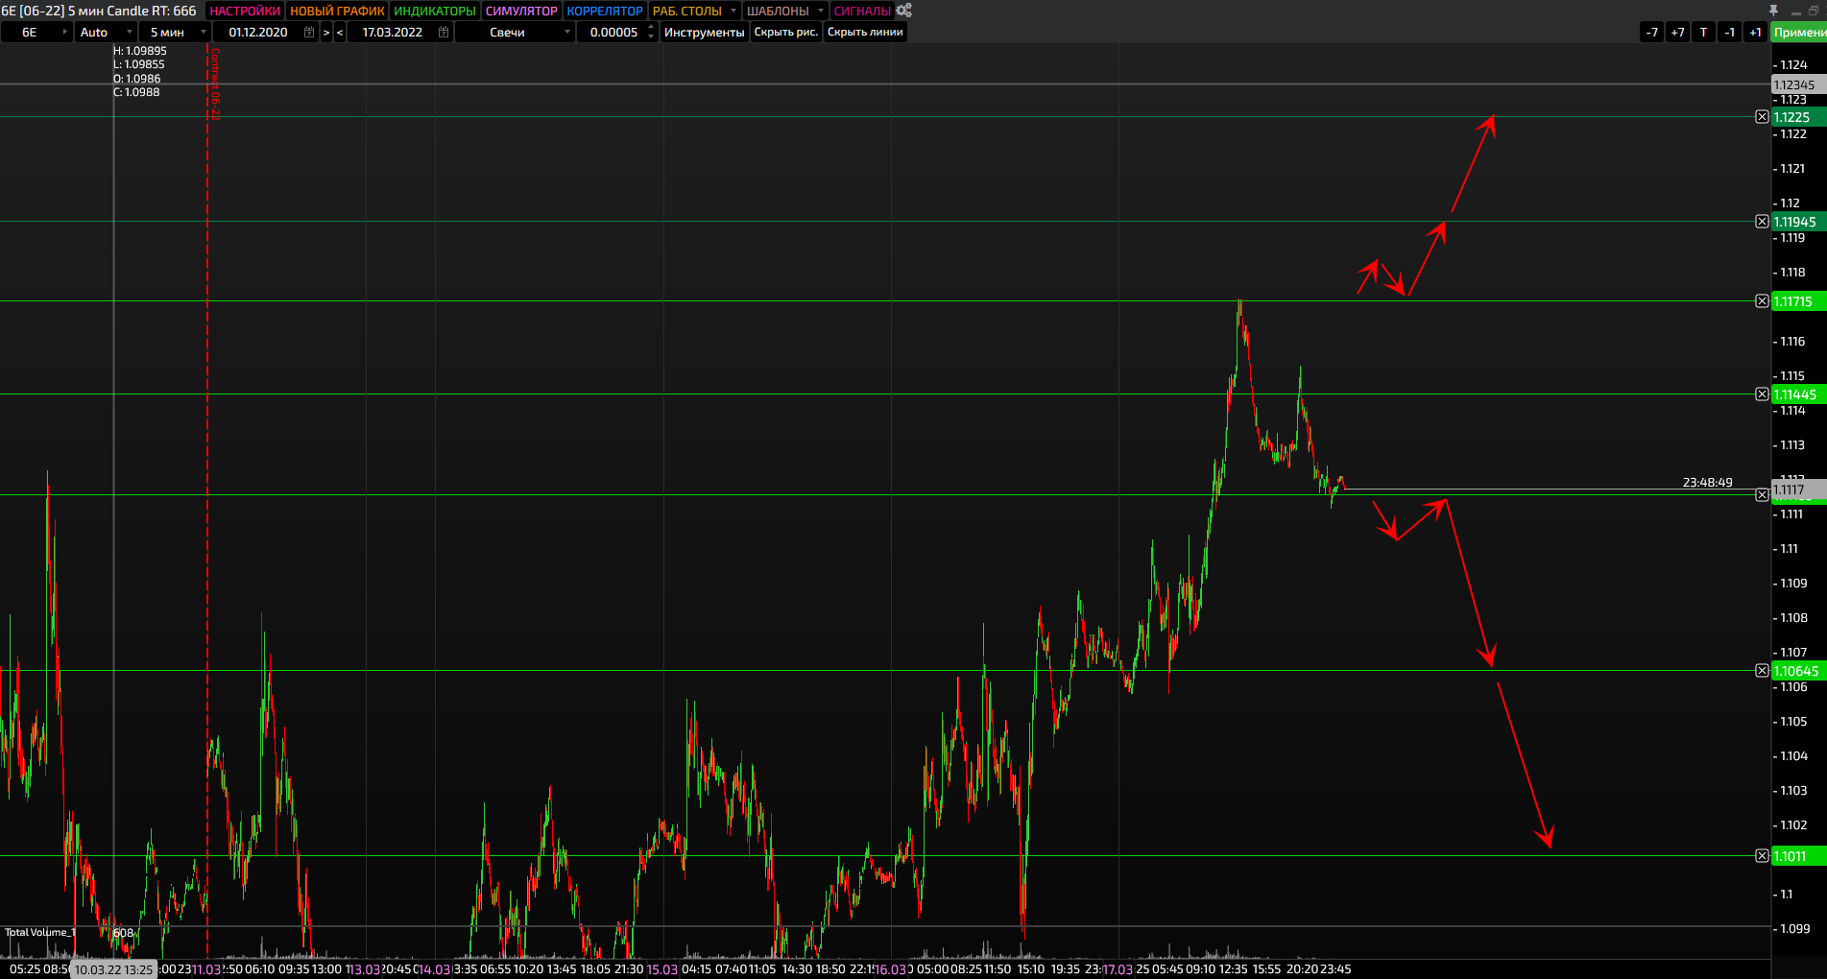Open the ИНДИКАТОРЫ menu

tap(435, 11)
